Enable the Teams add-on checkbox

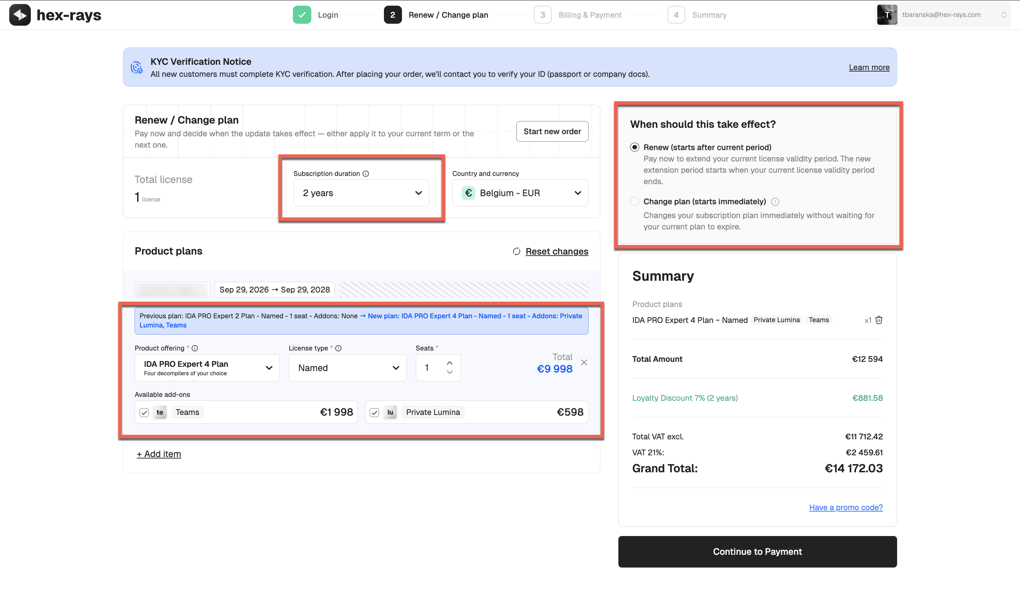click(x=144, y=412)
